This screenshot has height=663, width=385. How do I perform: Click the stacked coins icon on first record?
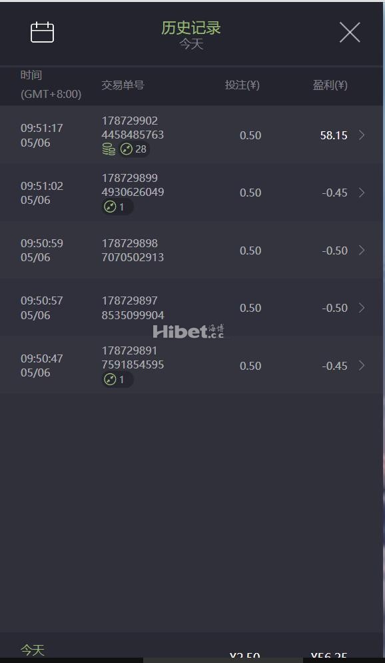(109, 149)
